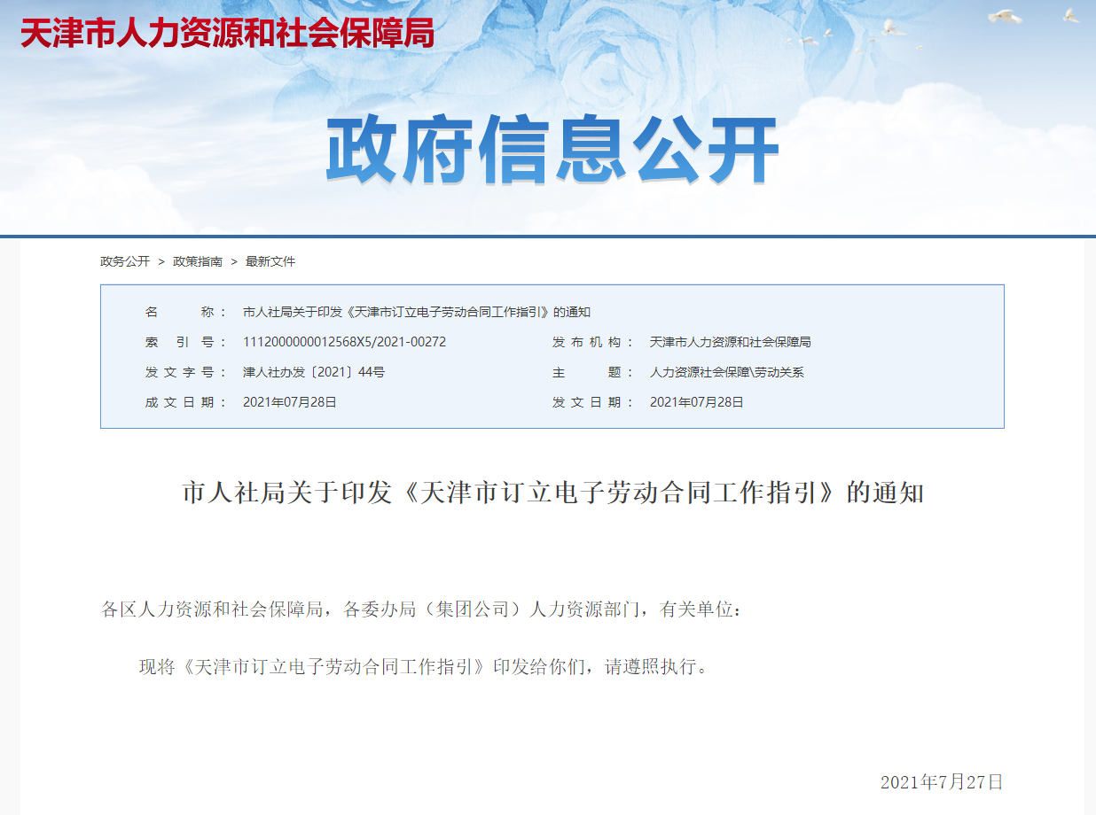The width and height of the screenshot is (1096, 815).
Task: Click the 发文日期 value 2021年07月28日
Action: [696, 402]
